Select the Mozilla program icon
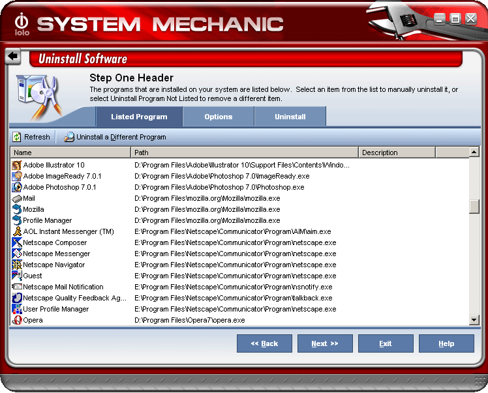The width and height of the screenshot is (488, 393). pos(17,209)
